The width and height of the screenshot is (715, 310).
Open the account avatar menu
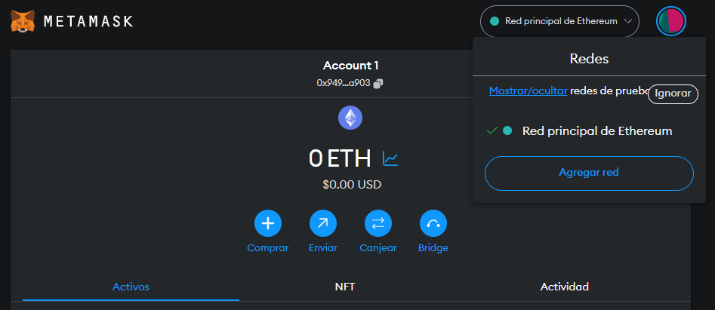coord(670,21)
